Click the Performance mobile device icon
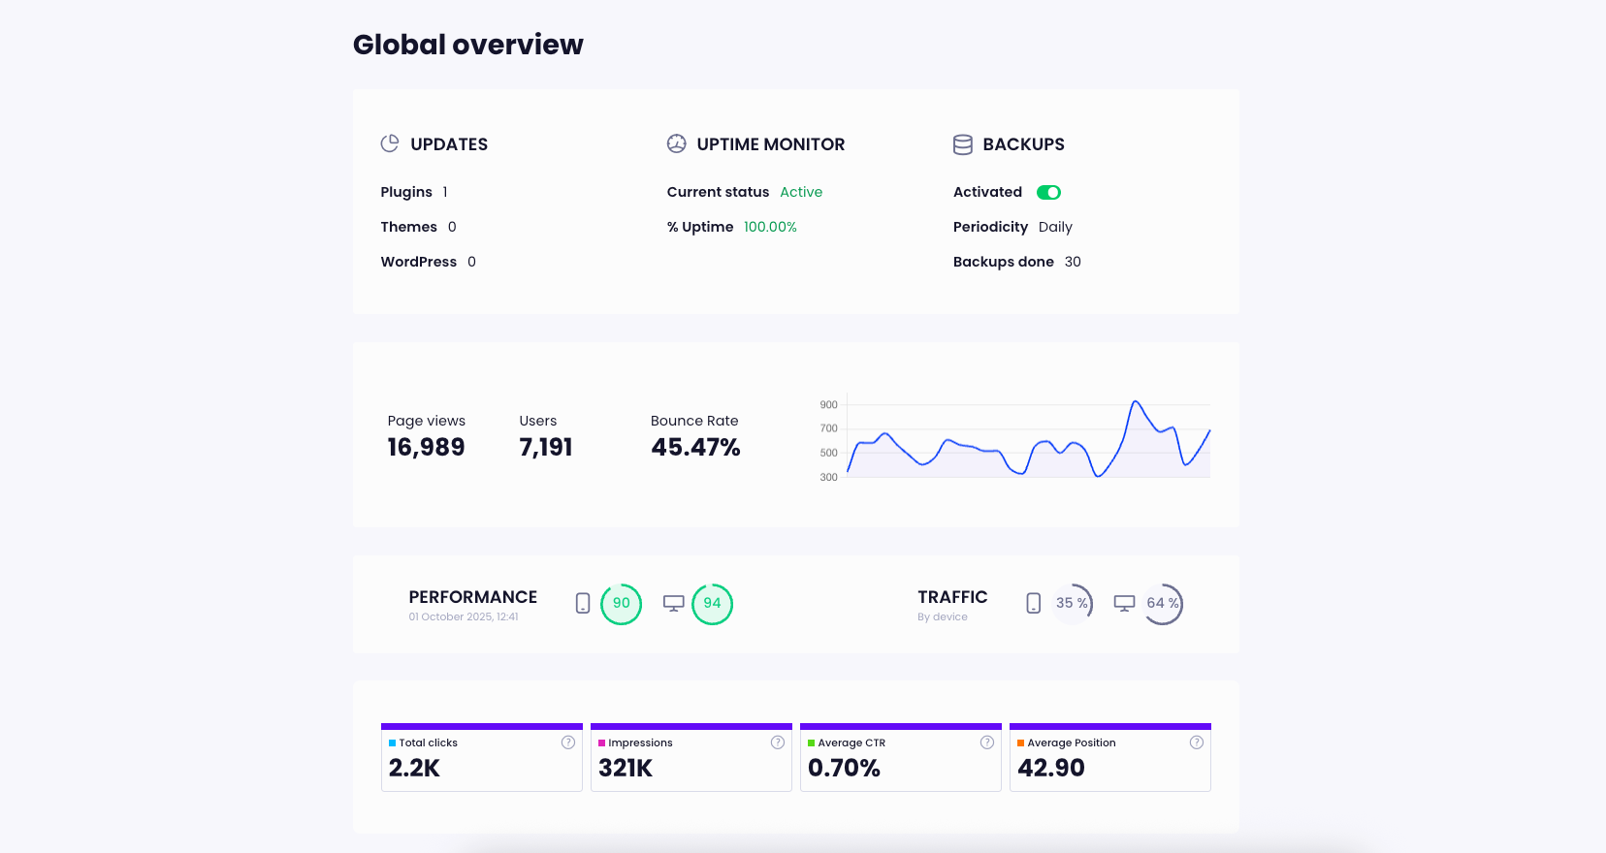This screenshot has height=853, width=1606. pyautogui.click(x=583, y=604)
